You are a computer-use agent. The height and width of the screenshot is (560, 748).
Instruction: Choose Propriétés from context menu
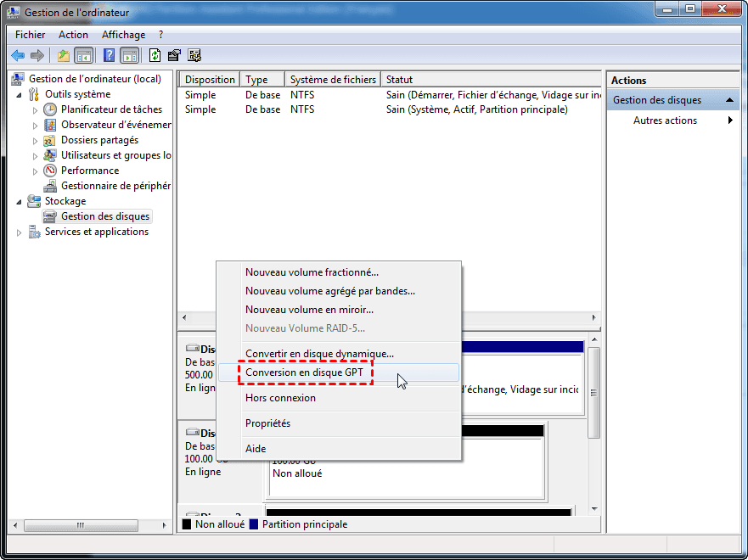click(339, 423)
